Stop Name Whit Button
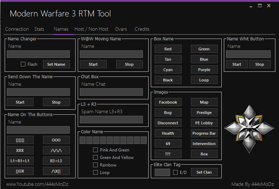Image resolution: width=279 pixels, height=189 pixels. click(260, 64)
